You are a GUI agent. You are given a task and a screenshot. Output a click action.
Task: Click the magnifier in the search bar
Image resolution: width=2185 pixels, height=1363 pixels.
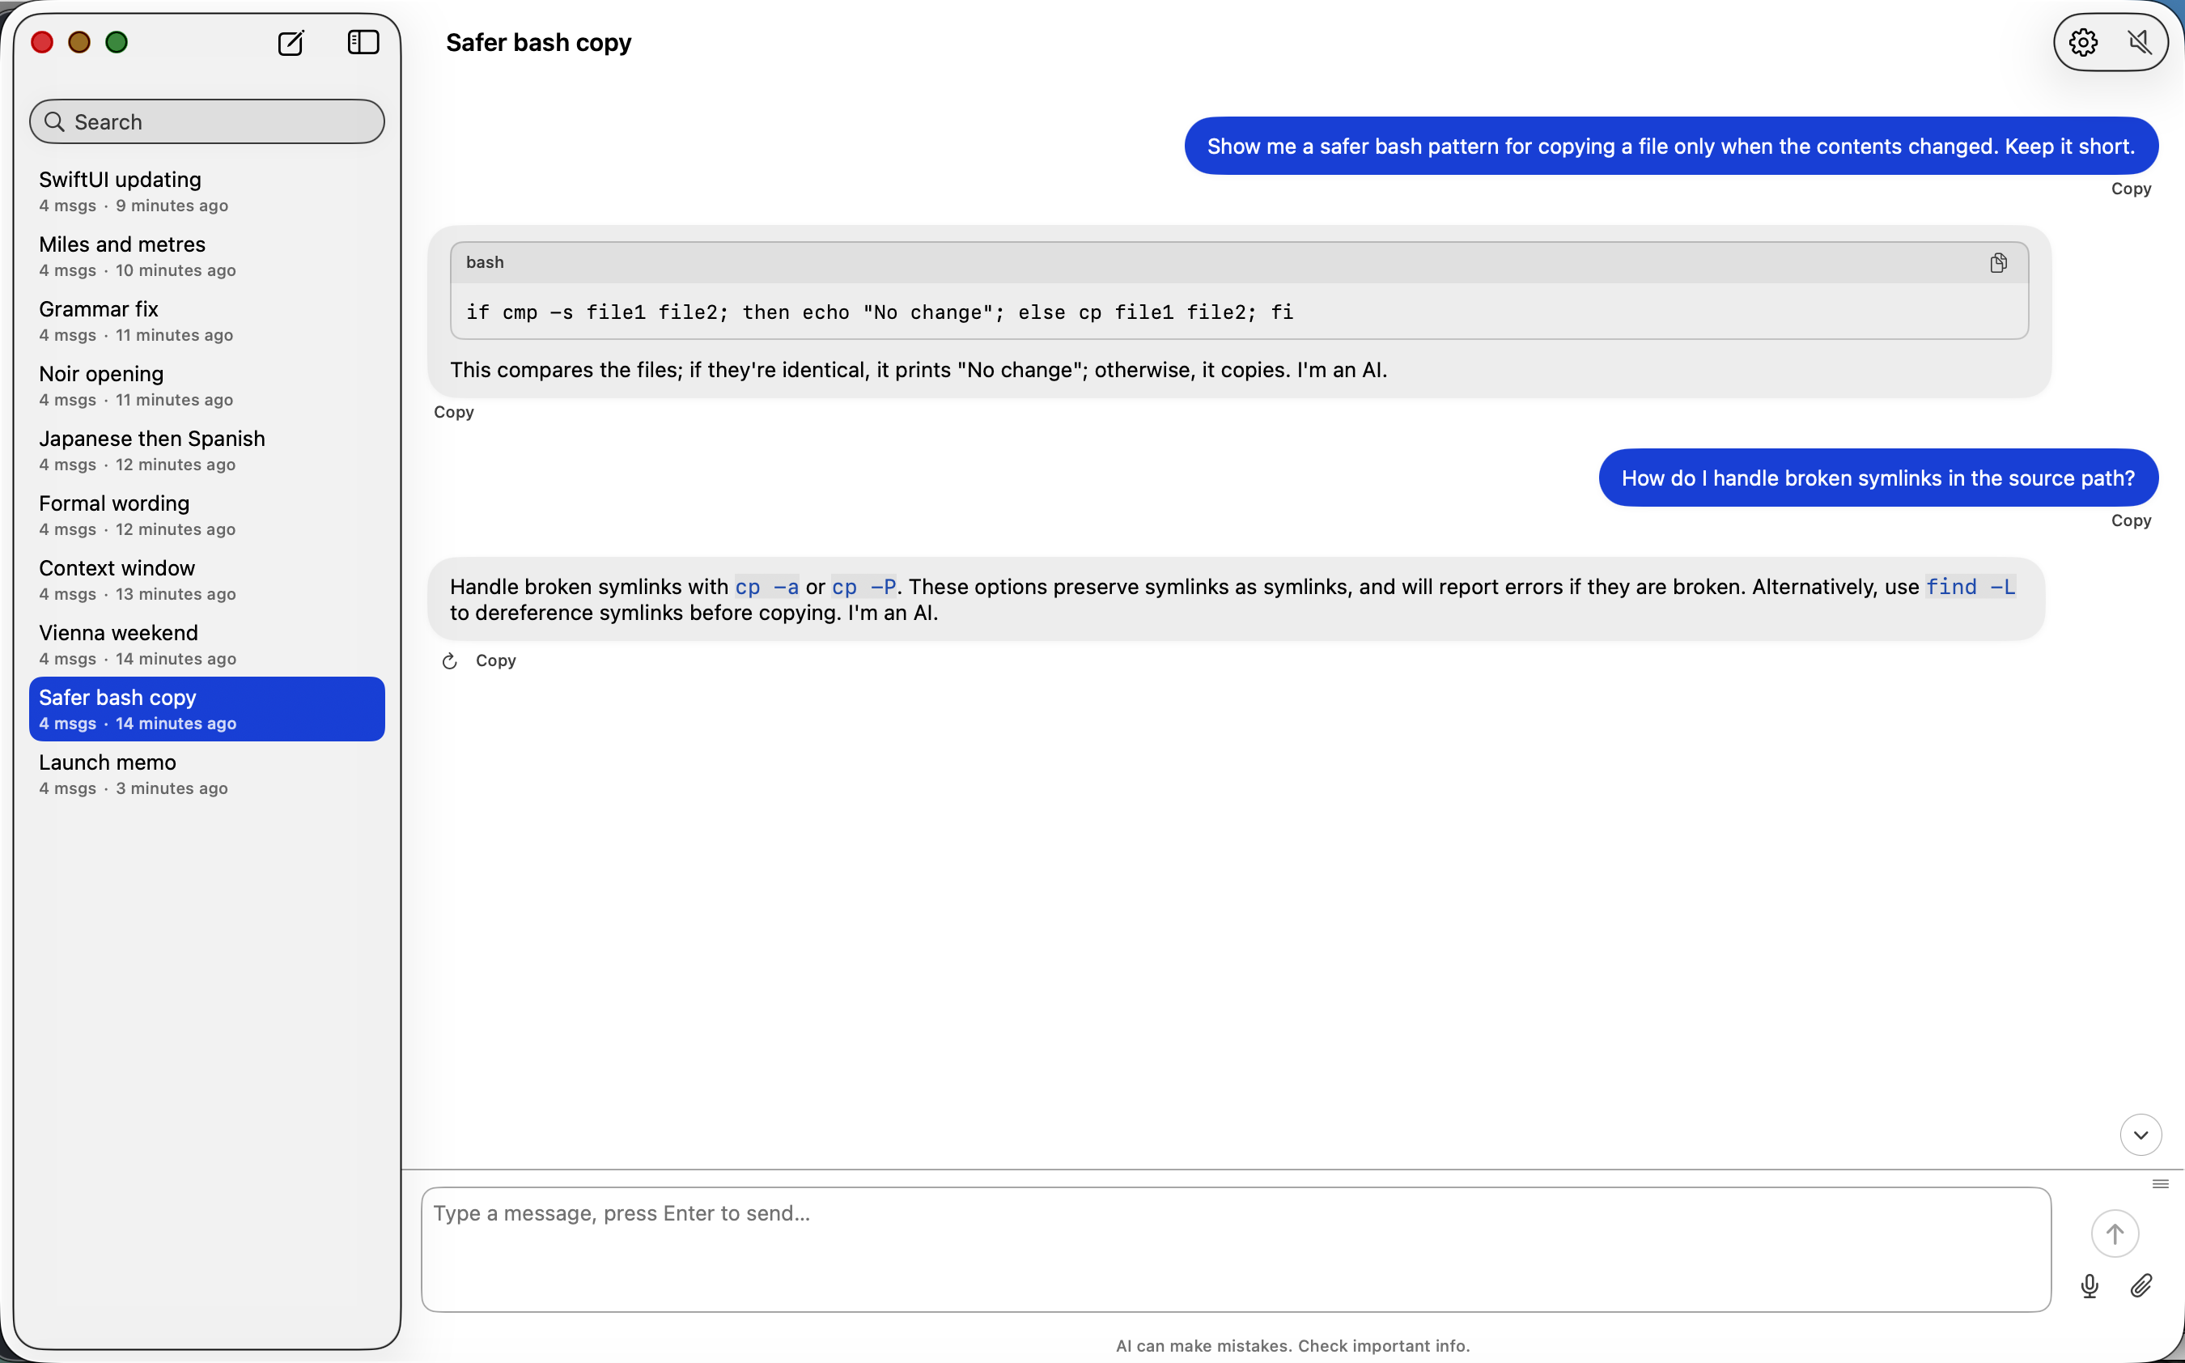click(x=55, y=121)
